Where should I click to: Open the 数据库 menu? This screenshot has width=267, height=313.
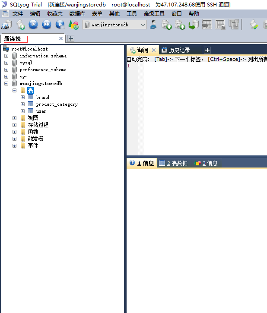77,14
